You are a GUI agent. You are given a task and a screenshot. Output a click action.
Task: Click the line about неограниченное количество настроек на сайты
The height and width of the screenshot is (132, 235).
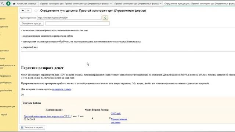[47, 36]
